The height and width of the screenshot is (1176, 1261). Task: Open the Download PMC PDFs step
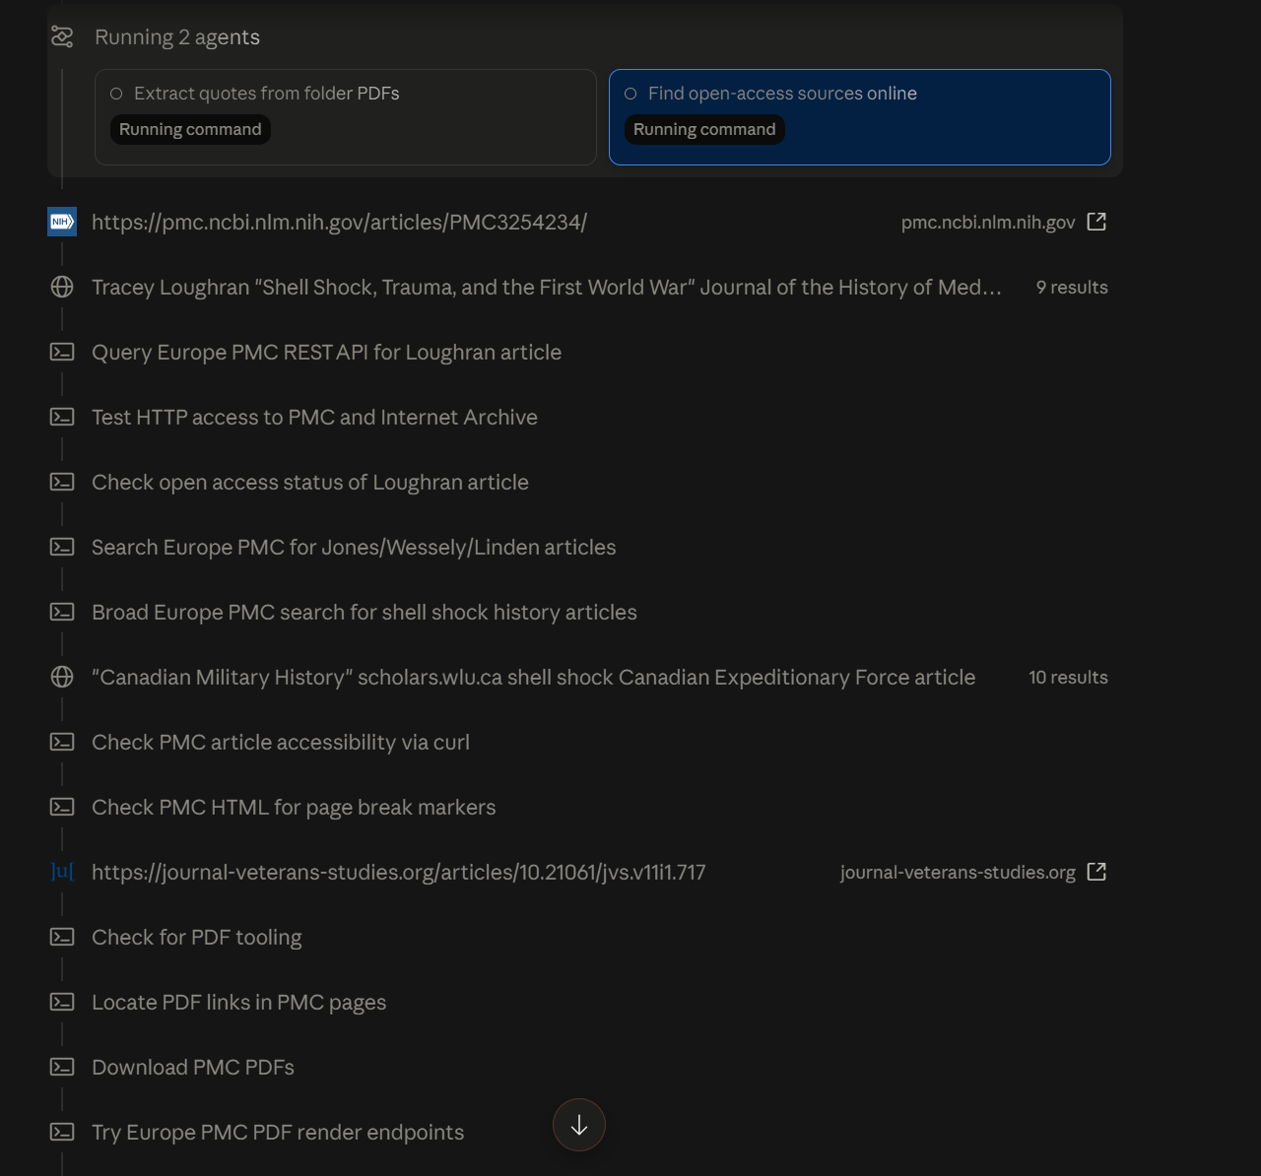pyautogui.click(x=193, y=1068)
